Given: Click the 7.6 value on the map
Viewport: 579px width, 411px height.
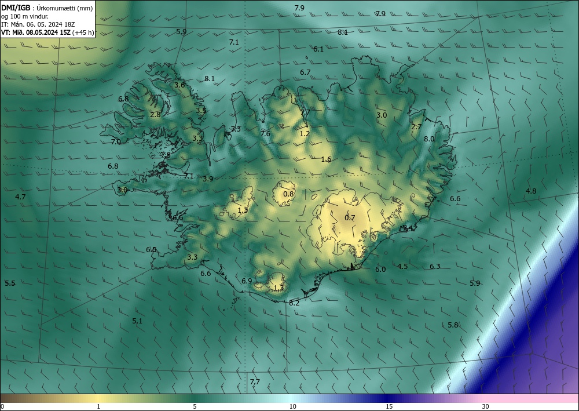Looking at the screenshot, I should (x=265, y=134).
